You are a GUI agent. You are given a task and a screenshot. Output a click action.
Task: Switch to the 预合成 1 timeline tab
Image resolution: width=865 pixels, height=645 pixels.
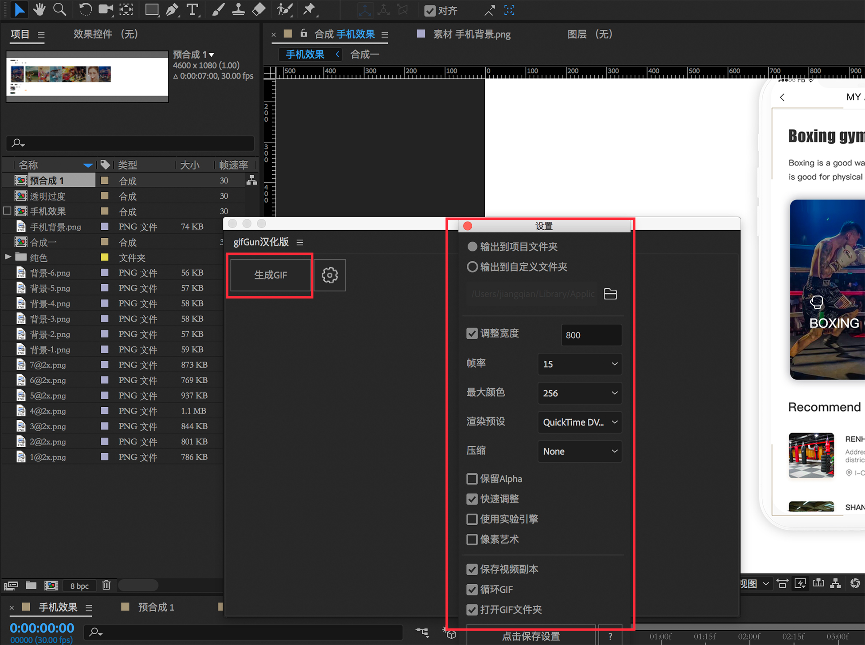pyautogui.click(x=155, y=607)
